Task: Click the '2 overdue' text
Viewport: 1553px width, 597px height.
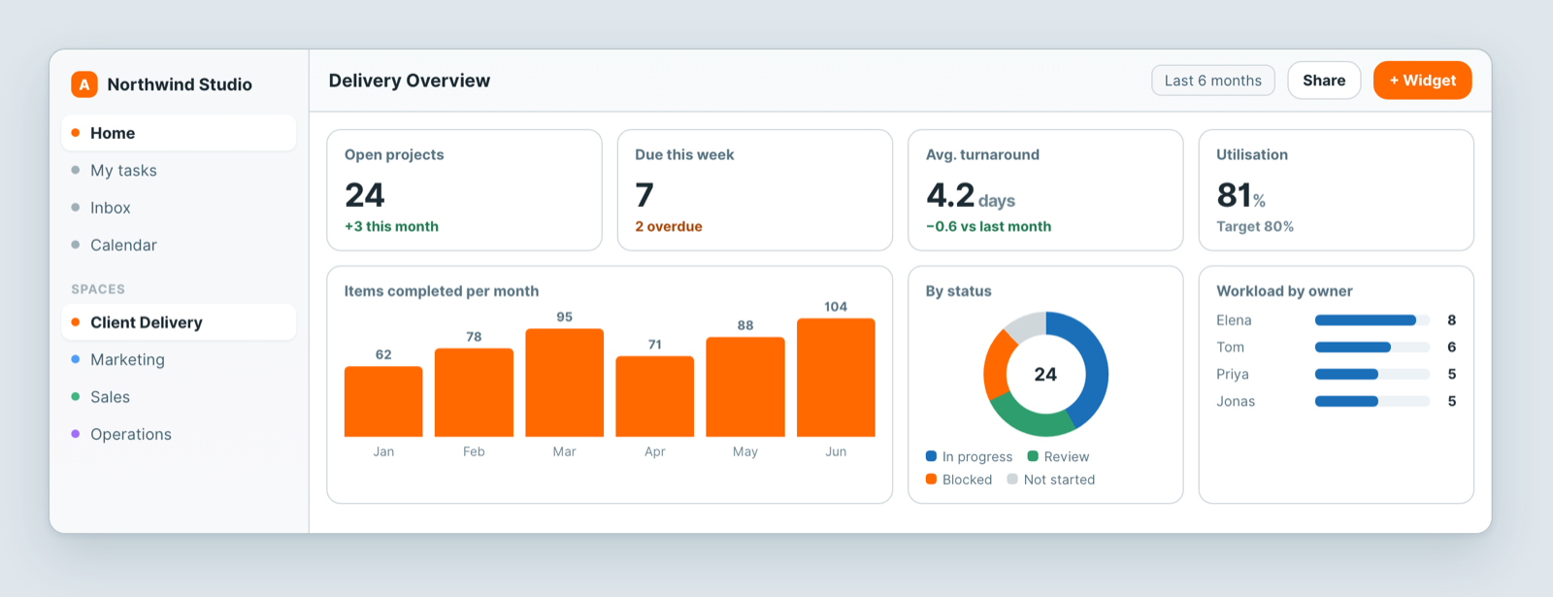Action: (669, 226)
